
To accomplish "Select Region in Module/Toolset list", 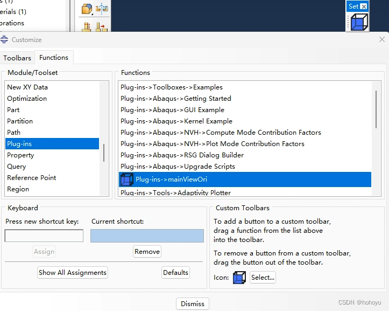I will coord(52,189).
